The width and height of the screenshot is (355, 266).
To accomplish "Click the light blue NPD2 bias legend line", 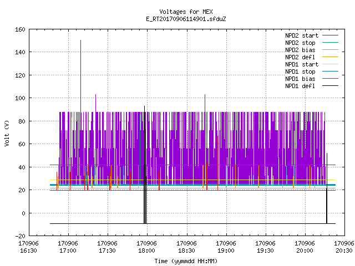I will [330, 50].
